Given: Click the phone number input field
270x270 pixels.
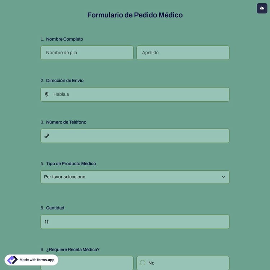Looking at the screenshot, I should coord(139,136).
